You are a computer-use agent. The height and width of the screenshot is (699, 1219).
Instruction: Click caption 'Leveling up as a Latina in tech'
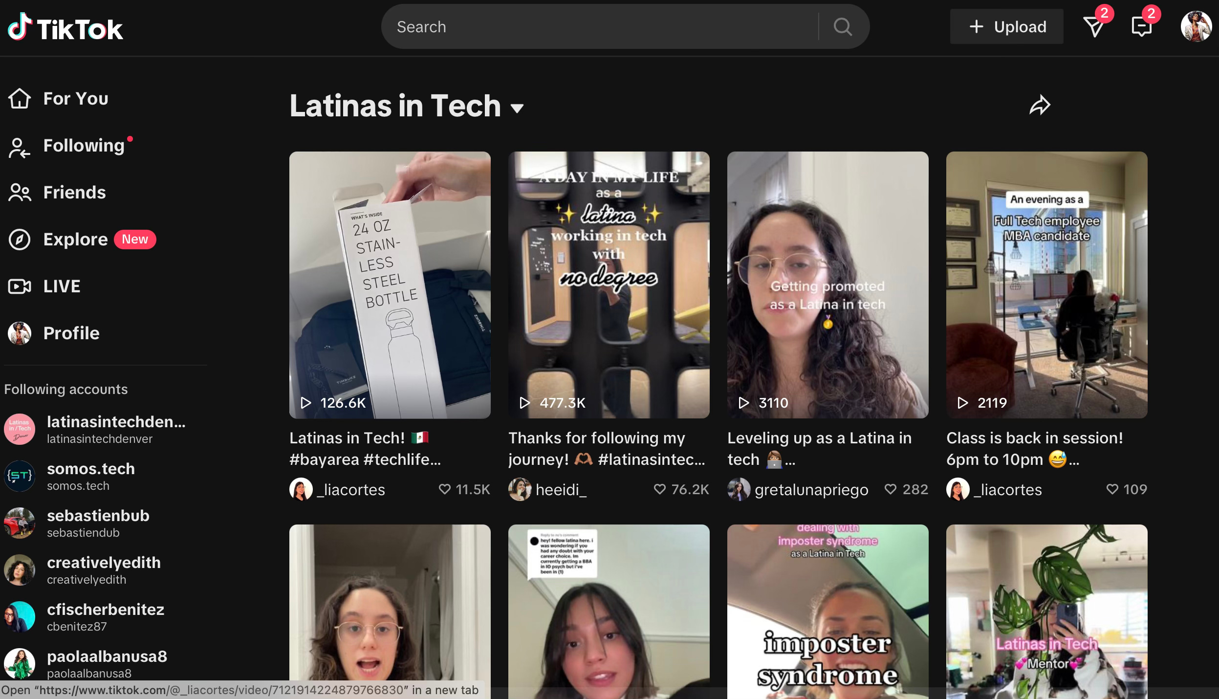820,448
